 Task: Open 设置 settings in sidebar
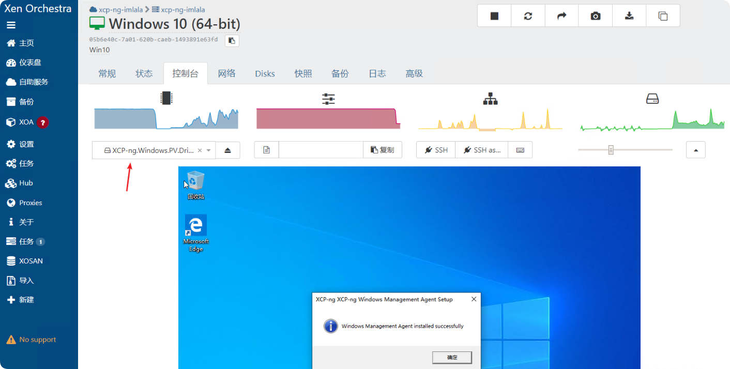20,144
